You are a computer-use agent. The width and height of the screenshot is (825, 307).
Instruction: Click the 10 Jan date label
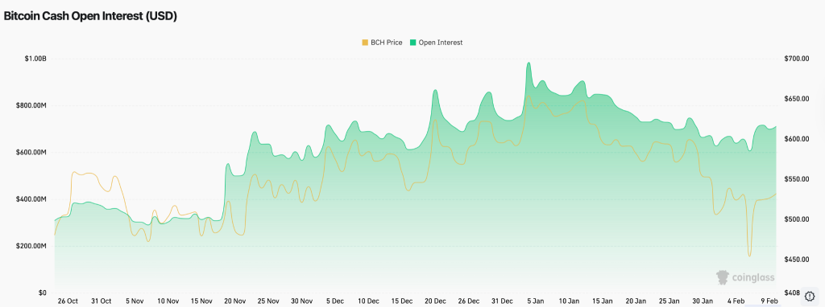(x=569, y=301)
